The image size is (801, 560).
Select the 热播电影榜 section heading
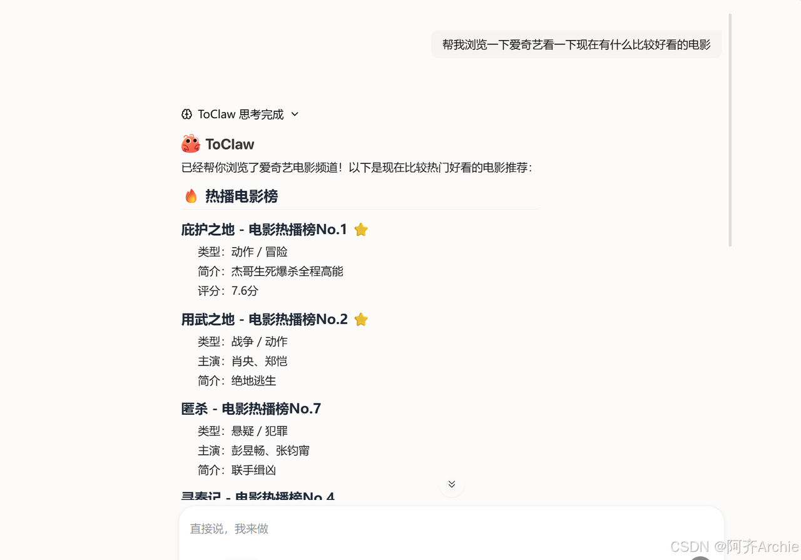[x=241, y=196]
